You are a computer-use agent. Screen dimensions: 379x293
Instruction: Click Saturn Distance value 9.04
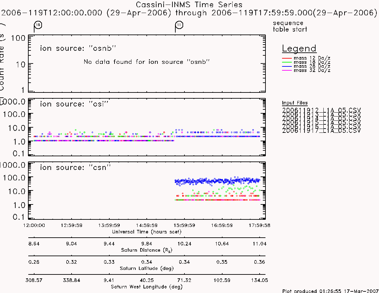72,244
